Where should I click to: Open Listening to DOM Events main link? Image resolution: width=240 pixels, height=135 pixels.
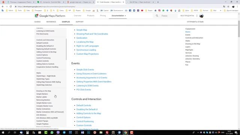87,86
